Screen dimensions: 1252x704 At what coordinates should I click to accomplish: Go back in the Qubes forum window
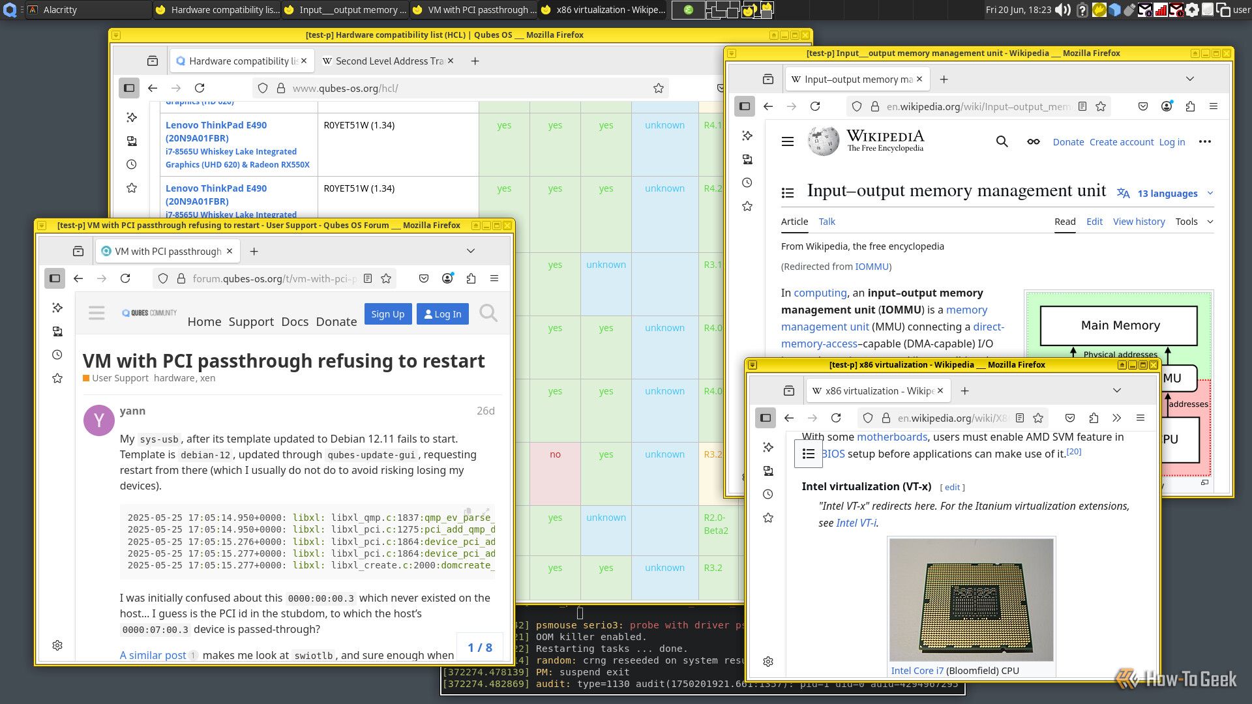[78, 278]
